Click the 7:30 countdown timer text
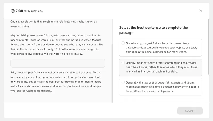The image size is (213, 121). tap(19, 11)
